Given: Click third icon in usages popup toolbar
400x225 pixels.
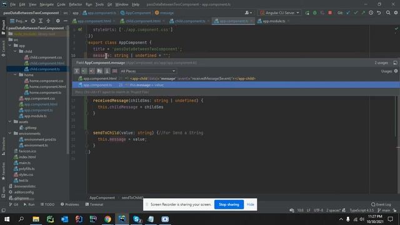Looking at the screenshot, I should pyautogui.click(x=92, y=71).
